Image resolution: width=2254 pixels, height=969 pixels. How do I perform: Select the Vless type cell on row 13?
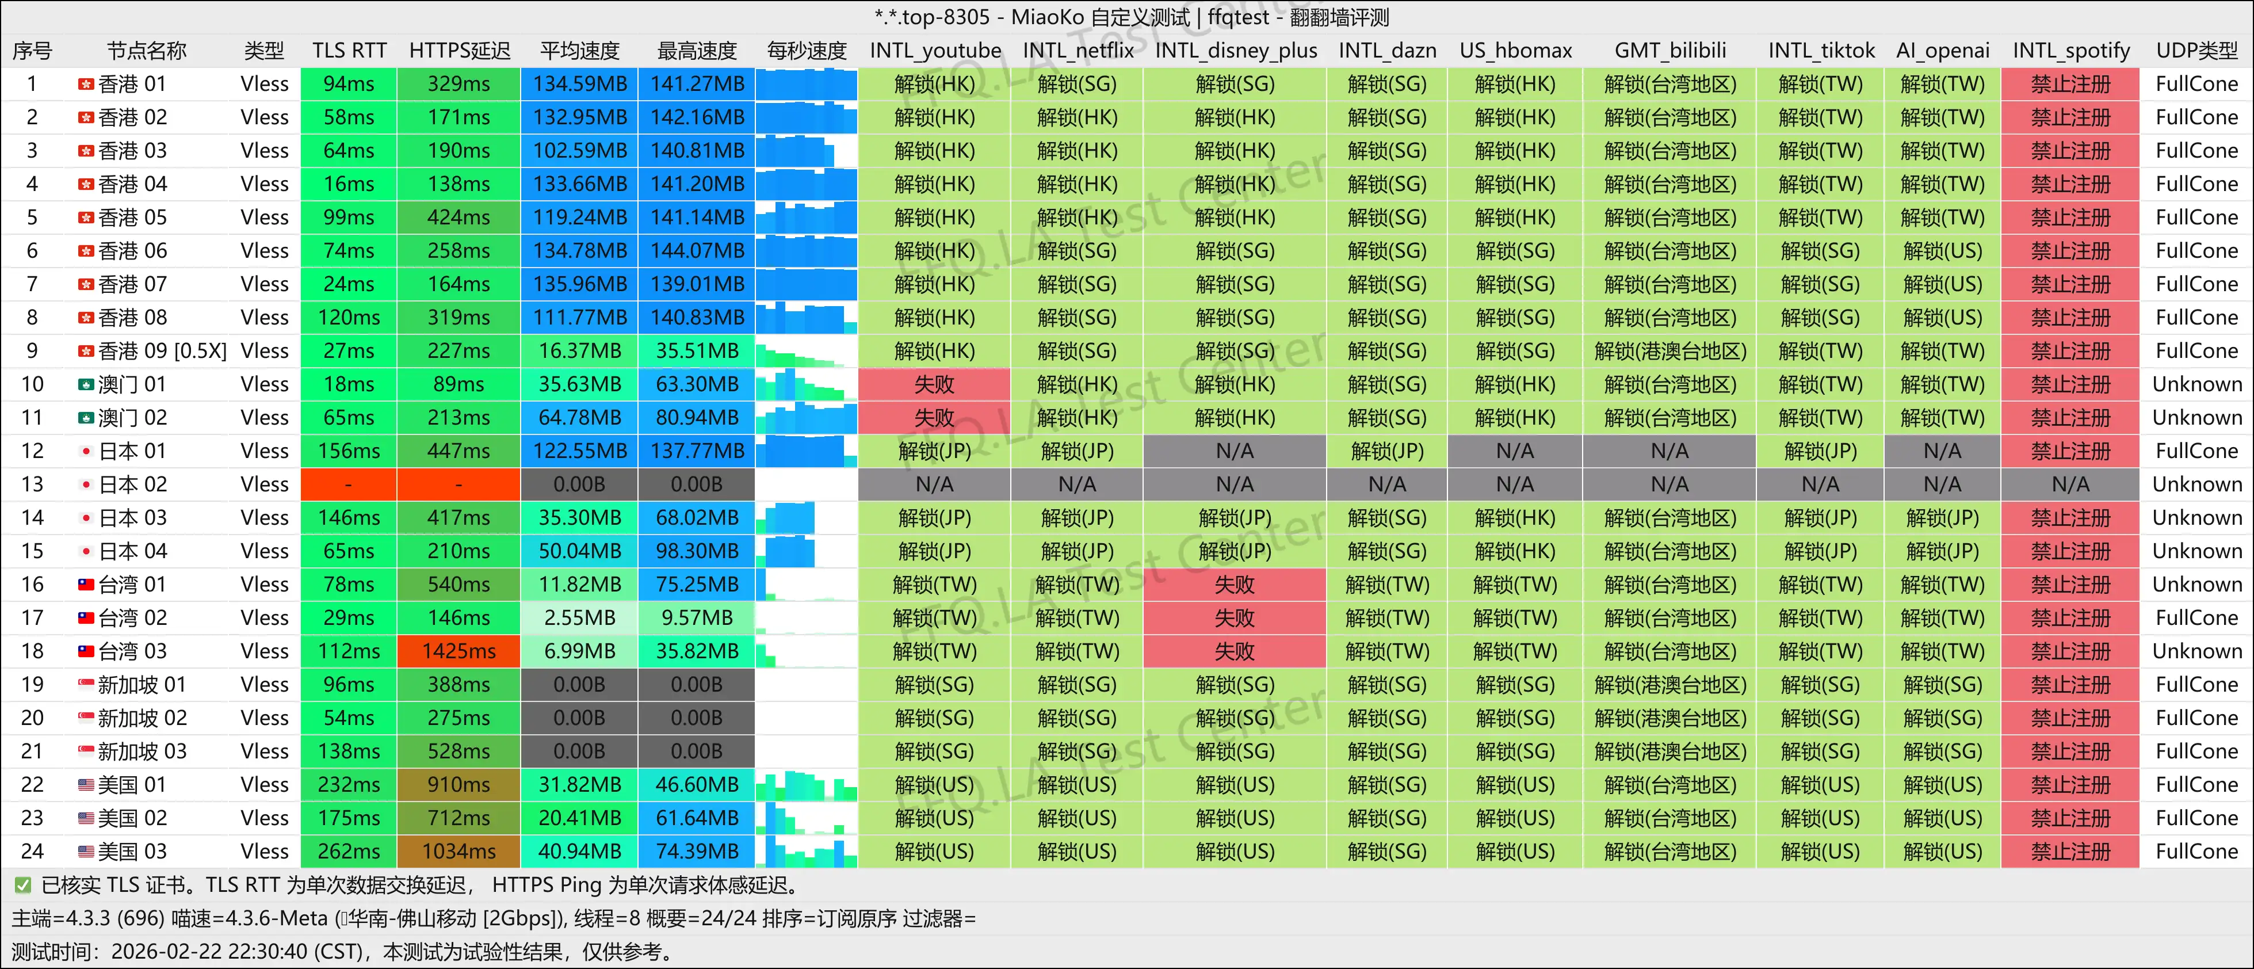tap(263, 484)
